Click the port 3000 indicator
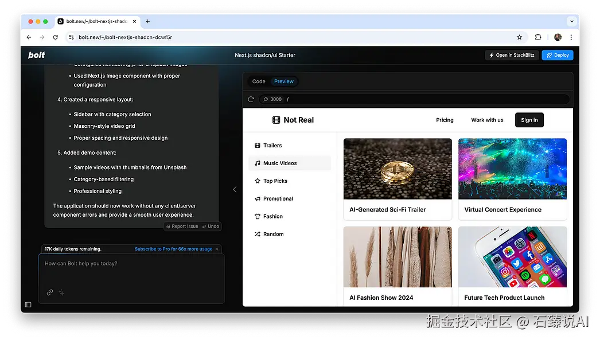Viewport: 600px width, 340px height. 272,99
